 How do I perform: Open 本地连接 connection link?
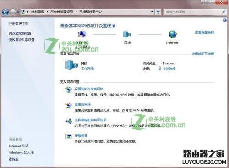point(169,68)
